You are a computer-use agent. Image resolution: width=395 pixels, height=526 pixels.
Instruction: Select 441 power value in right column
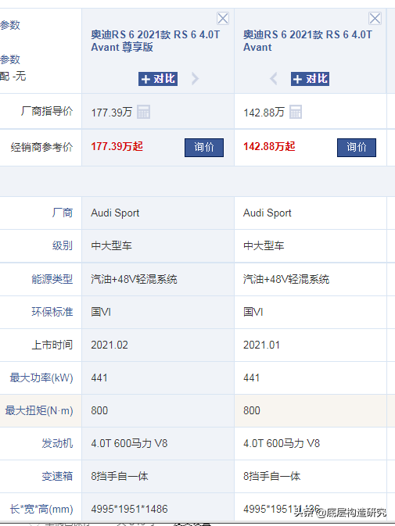pyautogui.click(x=251, y=378)
